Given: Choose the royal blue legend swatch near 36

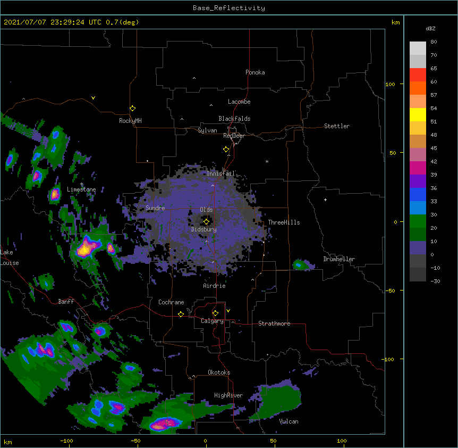Looking at the screenshot, I should pos(418,194).
